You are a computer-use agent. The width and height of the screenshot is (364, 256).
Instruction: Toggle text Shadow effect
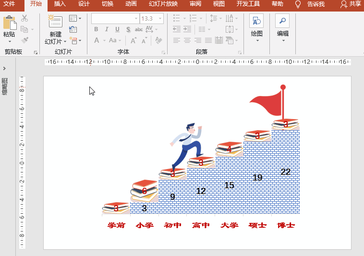[x=128, y=29]
